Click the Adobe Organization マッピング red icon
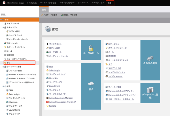 [x=47, y=102]
